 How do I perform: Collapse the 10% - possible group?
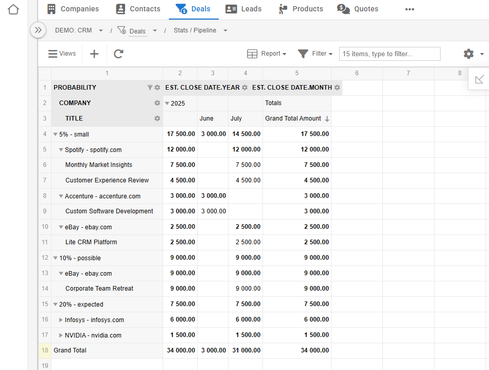(x=55, y=258)
